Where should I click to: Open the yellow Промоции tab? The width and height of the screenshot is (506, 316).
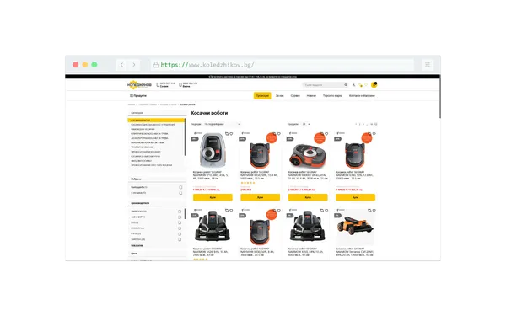pyautogui.click(x=262, y=96)
